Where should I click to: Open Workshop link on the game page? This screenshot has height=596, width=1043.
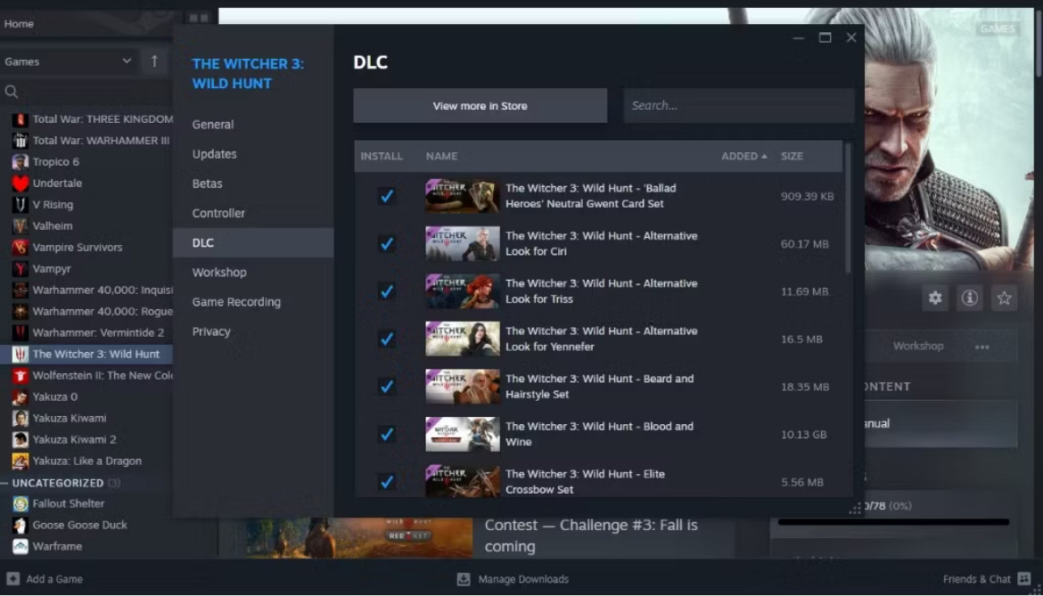(x=918, y=347)
